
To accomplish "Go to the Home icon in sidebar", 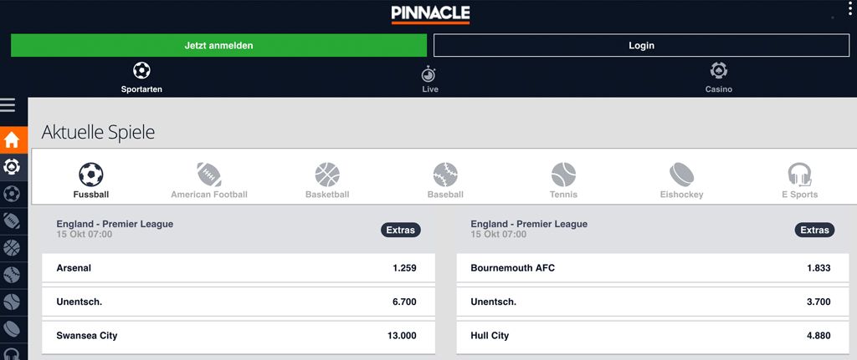I will [12, 139].
